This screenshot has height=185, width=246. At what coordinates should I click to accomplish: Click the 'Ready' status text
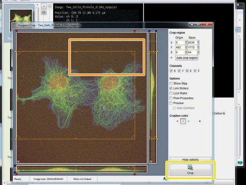(17, 179)
